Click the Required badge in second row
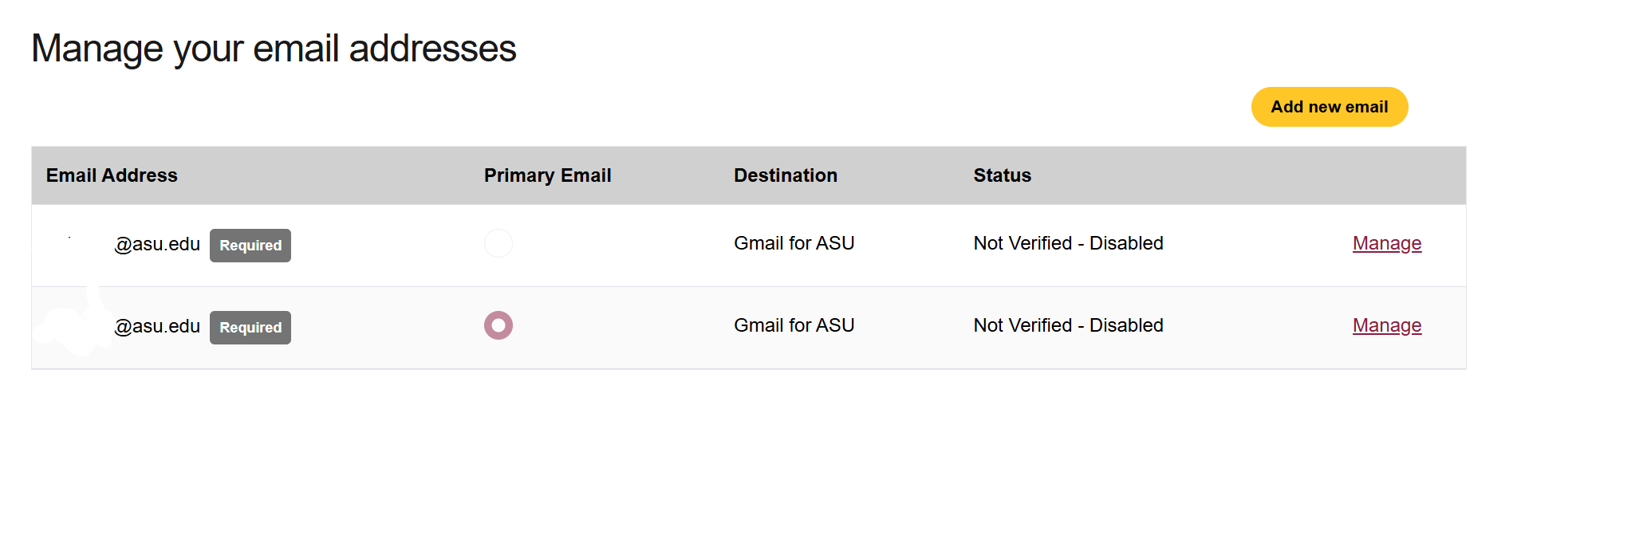 pyautogui.click(x=250, y=328)
